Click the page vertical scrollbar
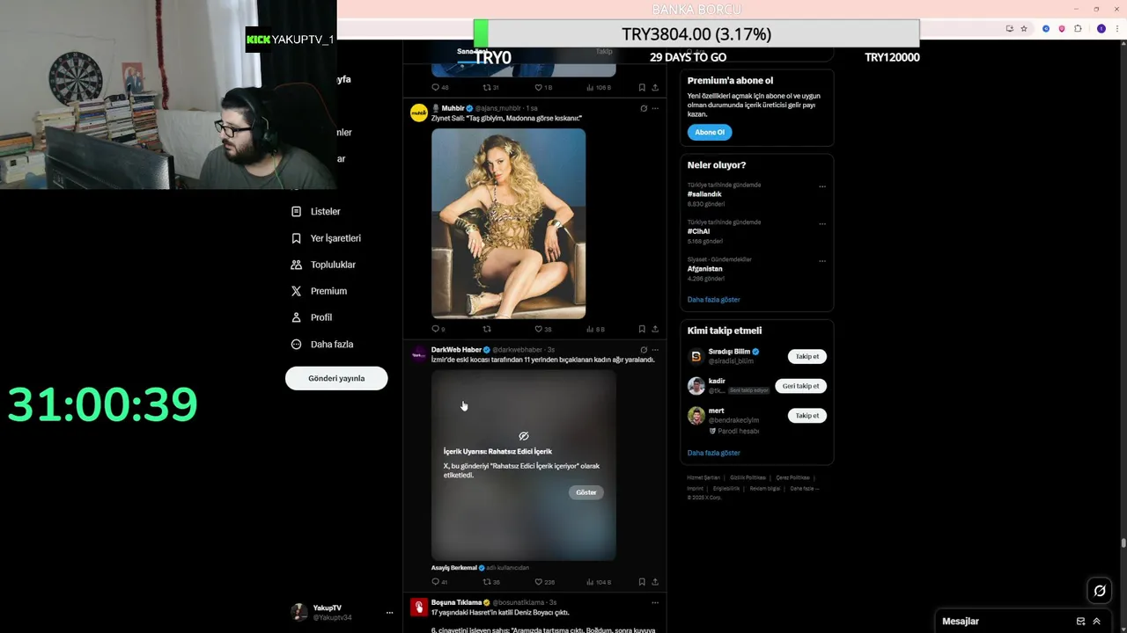 click(1123, 543)
